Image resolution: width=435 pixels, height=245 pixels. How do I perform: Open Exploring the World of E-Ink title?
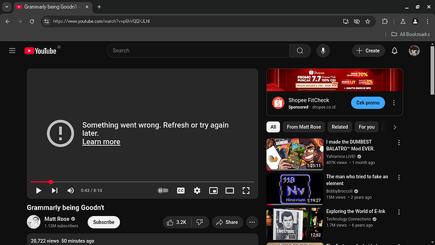coord(356,212)
